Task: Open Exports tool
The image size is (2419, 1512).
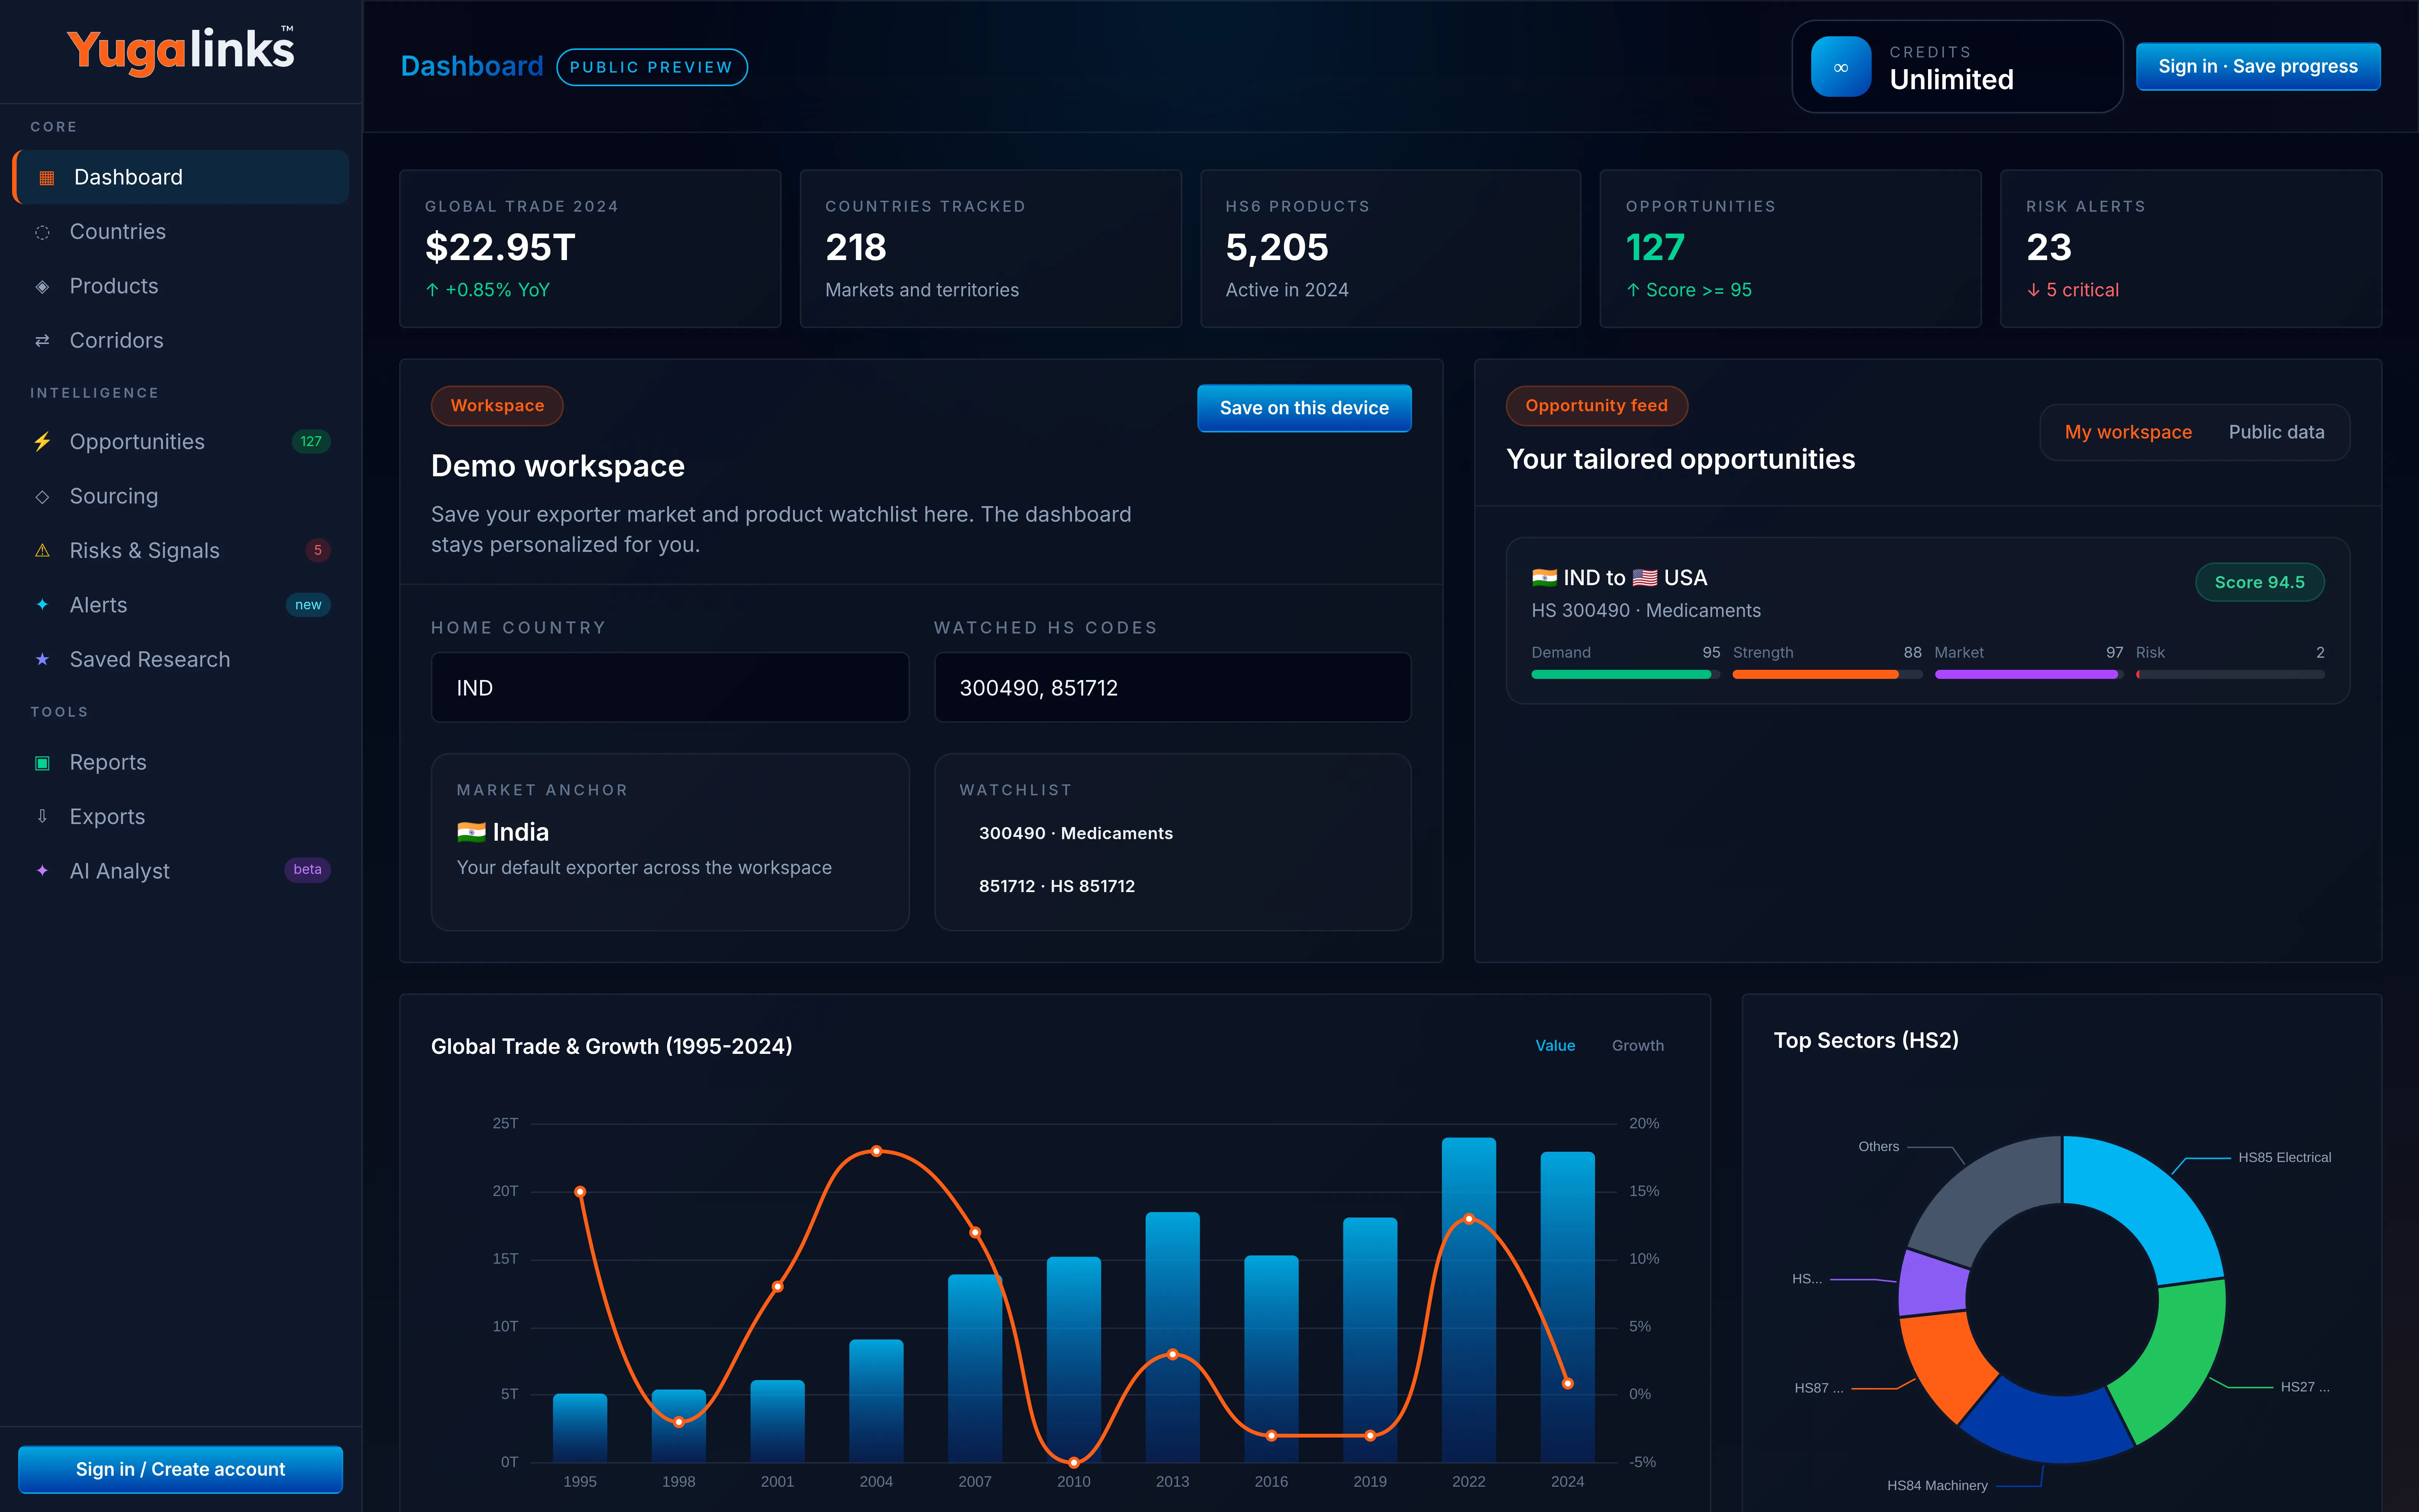Action: click(181, 817)
